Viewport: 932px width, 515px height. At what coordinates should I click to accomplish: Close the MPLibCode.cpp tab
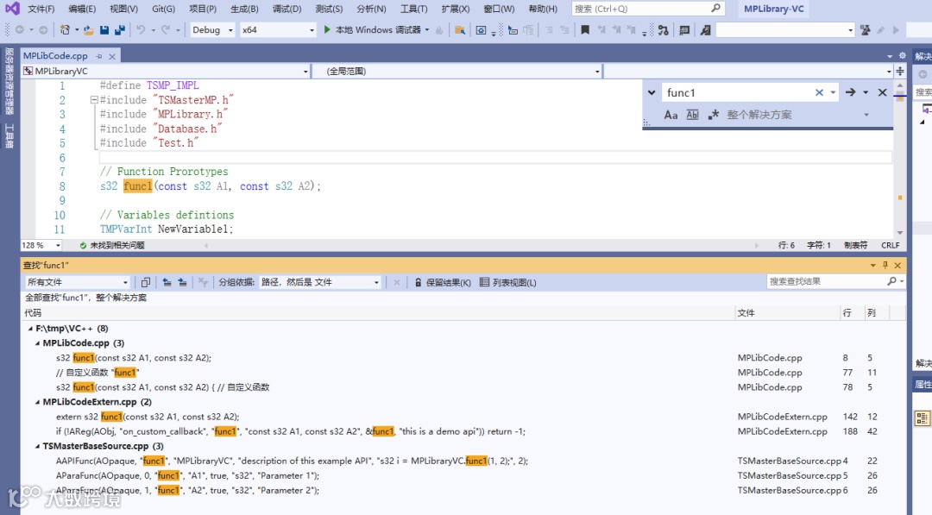111,56
